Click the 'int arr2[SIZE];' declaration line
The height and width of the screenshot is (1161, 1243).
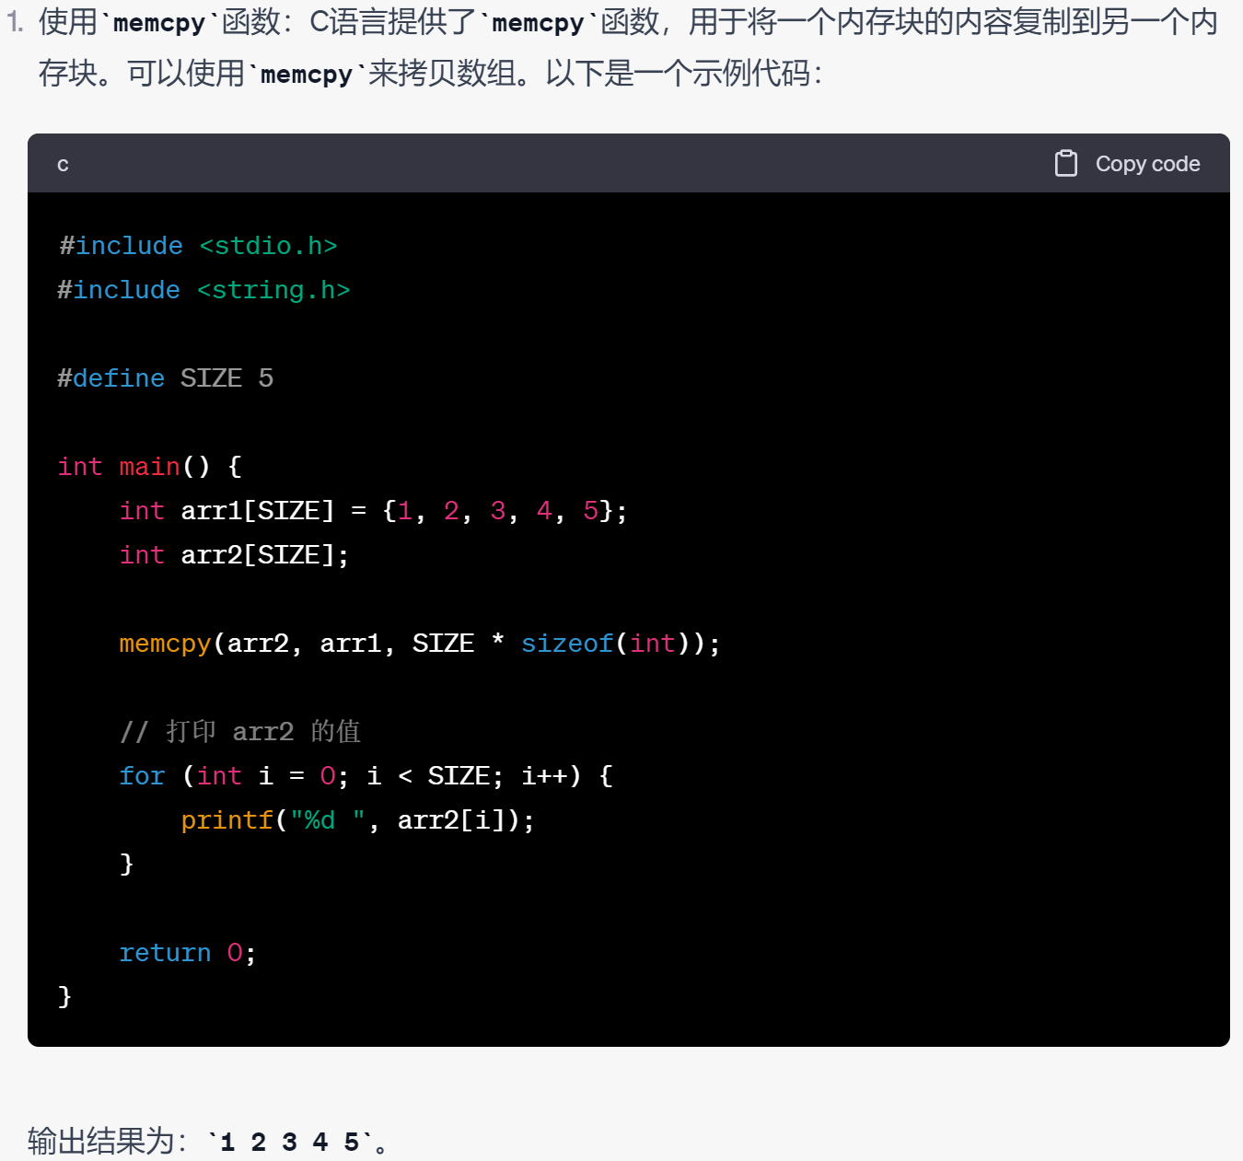click(235, 555)
